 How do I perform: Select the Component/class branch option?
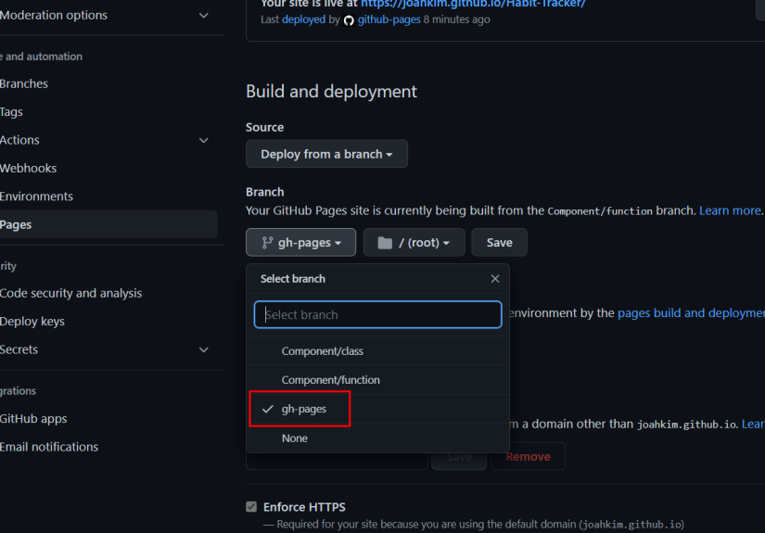coord(377,351)
